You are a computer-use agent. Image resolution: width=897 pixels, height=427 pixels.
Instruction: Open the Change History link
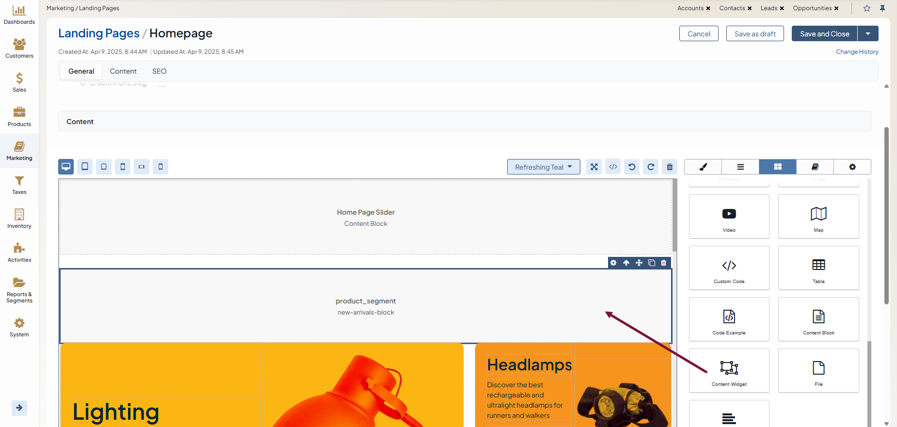(x=857, y=52)
